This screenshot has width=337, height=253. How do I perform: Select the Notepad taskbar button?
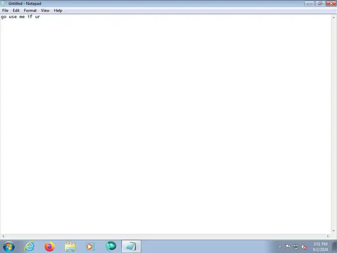click(x=131, y=246)
